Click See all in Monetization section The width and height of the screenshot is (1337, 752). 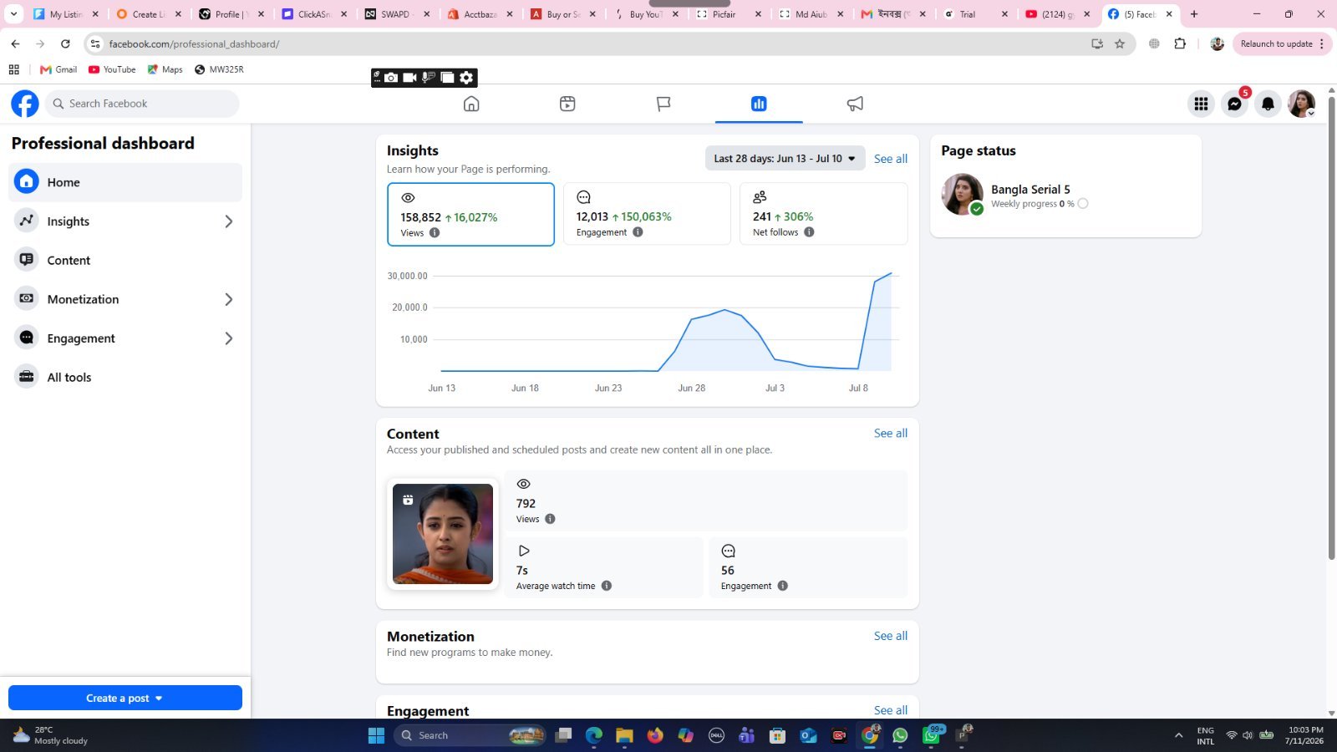(x=891, y=636)
